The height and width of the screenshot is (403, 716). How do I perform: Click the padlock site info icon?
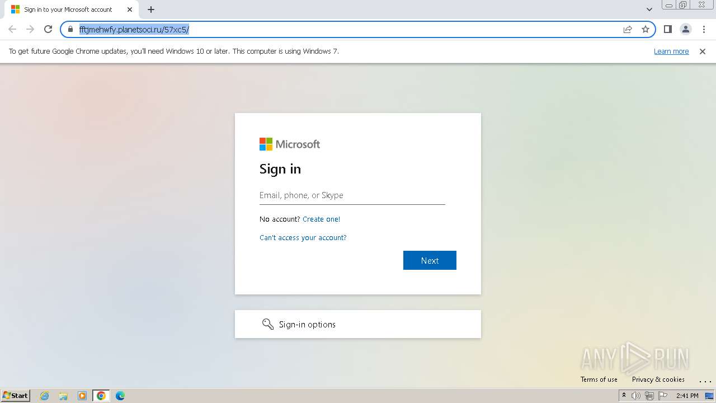(x=70, y=29)
